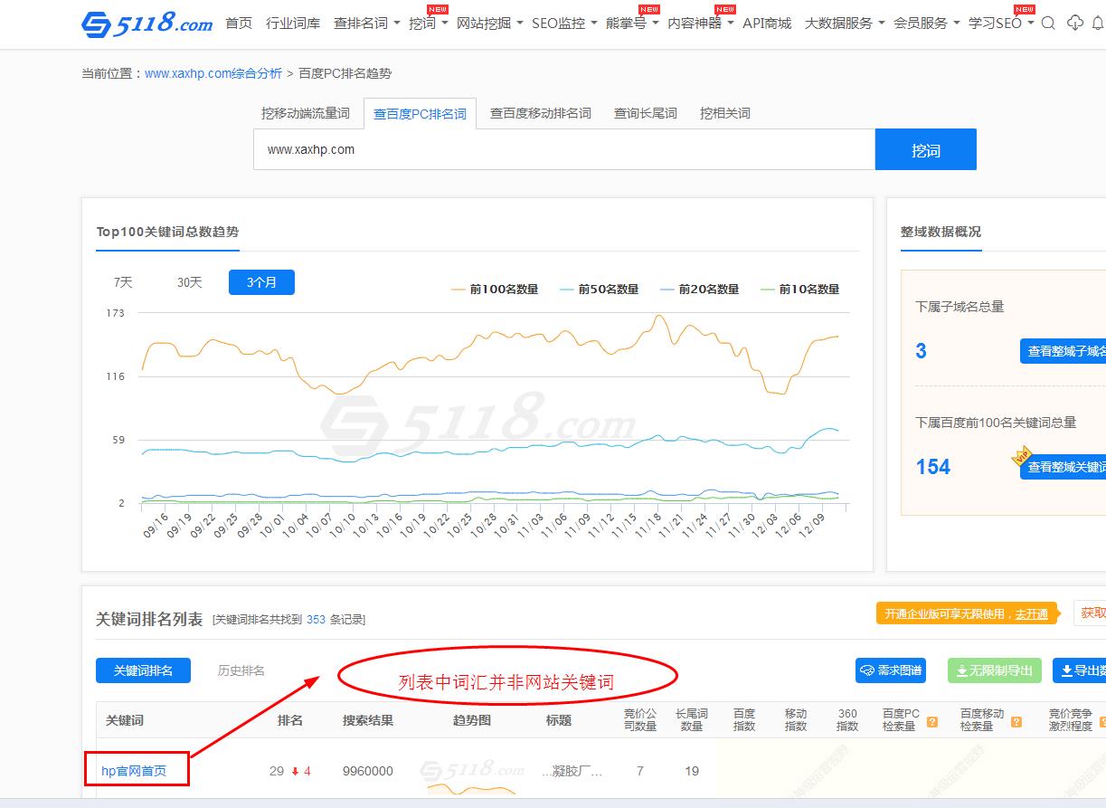
Task: Click the blue 挖词 search button
Action: tap(926, 148)
